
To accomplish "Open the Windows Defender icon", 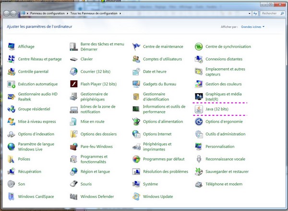I will [74, 197].
